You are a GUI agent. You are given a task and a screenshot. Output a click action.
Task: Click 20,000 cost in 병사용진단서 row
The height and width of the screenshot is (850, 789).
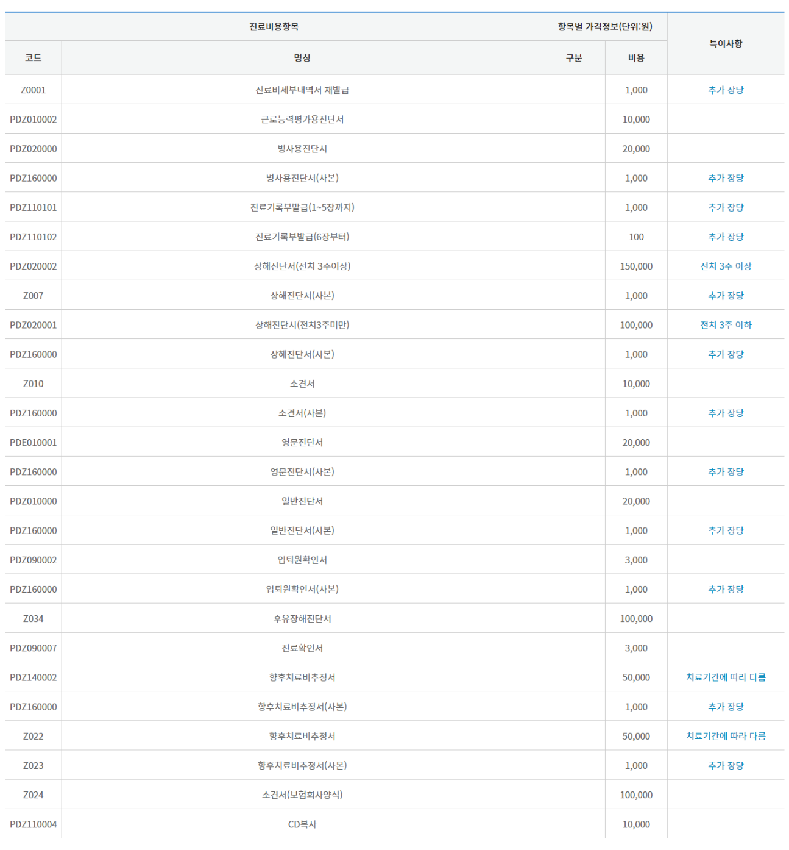click(x=636, y=149)
